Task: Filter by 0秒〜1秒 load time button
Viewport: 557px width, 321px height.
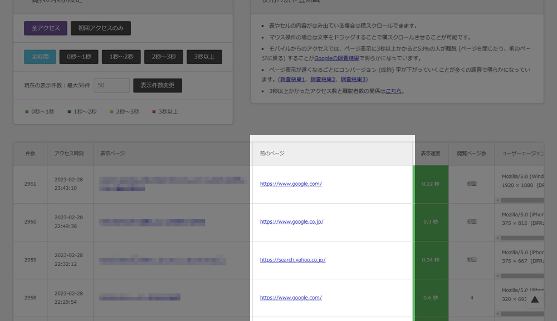Action: (x=79, y=57)
